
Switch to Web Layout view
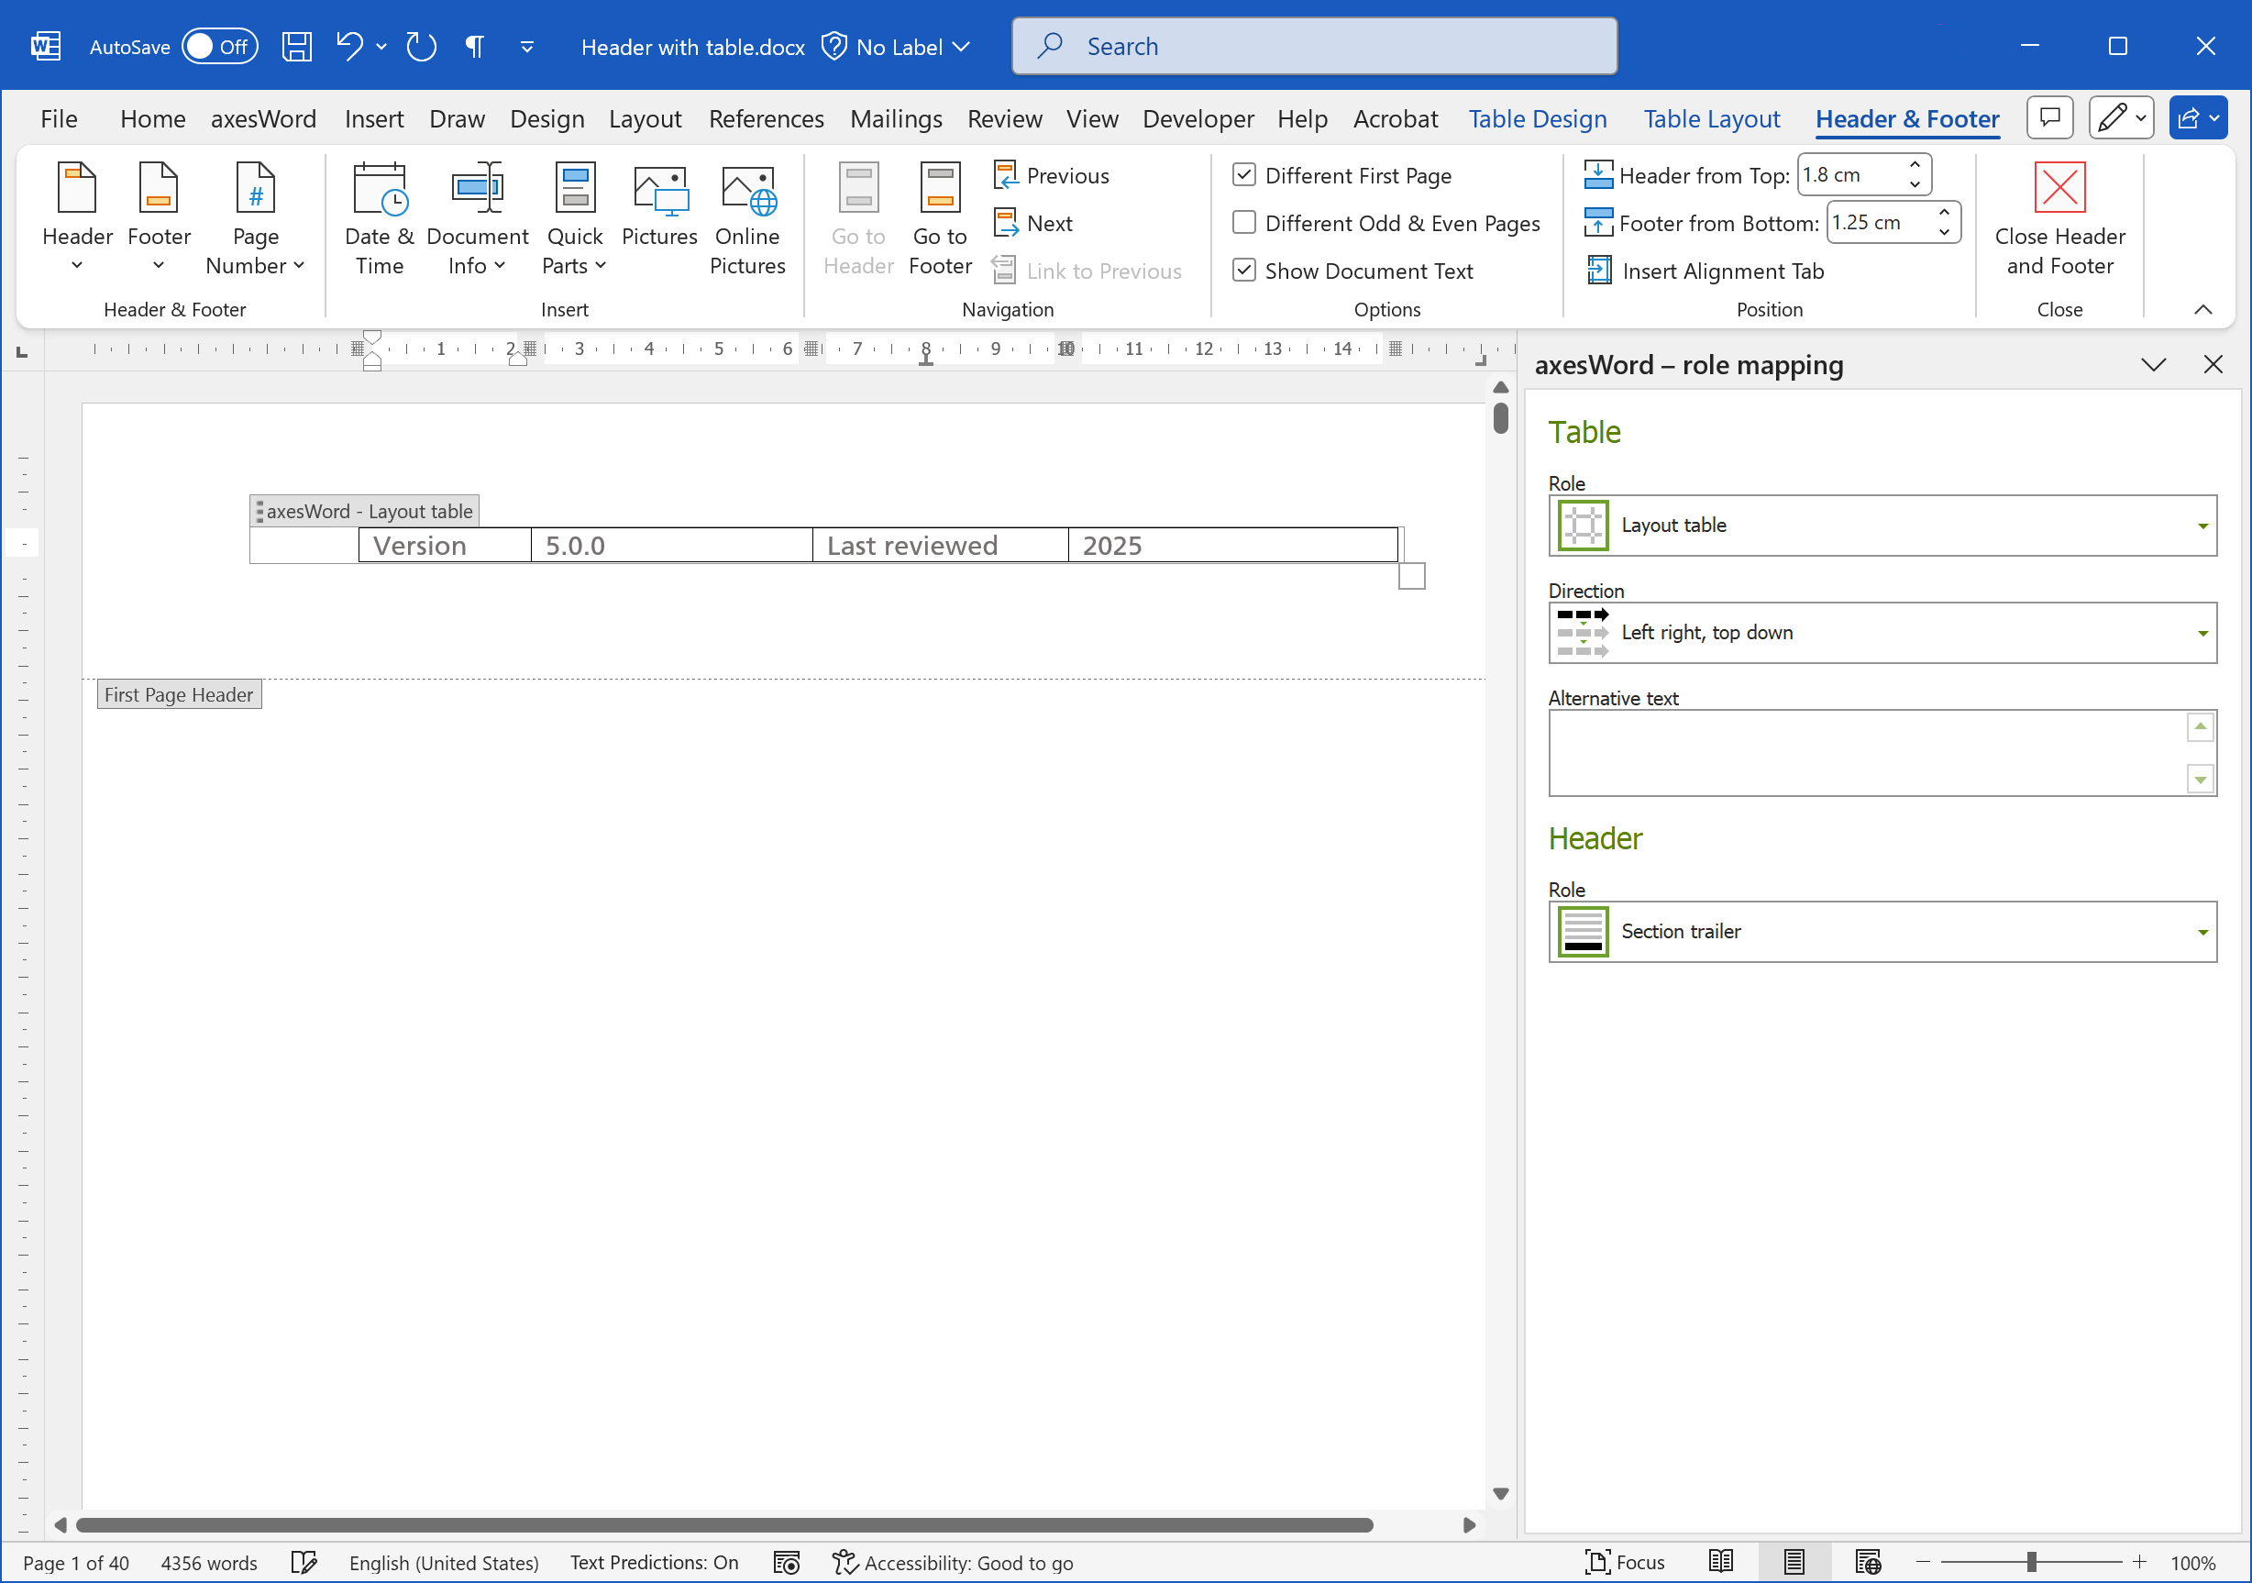(x=1868, y=1561)
